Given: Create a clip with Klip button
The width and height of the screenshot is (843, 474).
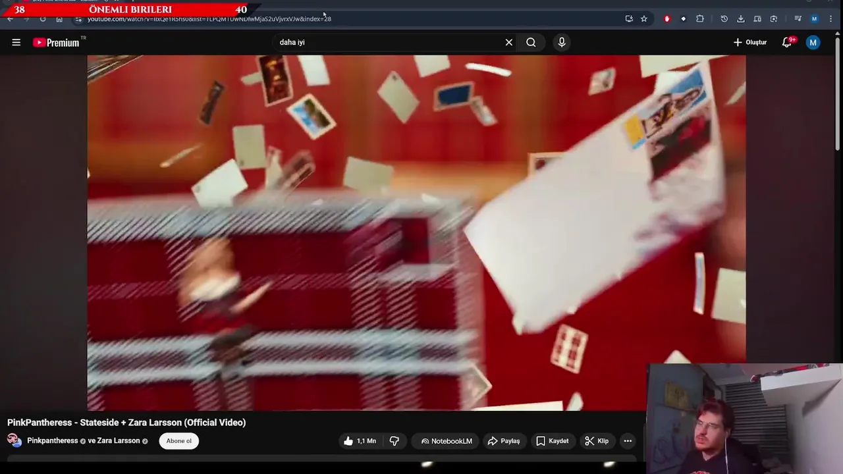Looking at the screenshot, I should (597, 441).
